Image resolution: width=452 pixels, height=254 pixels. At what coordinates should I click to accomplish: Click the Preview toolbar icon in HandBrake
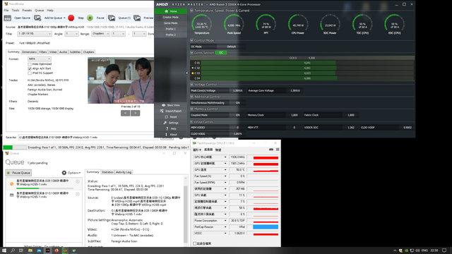click(137, 18)
